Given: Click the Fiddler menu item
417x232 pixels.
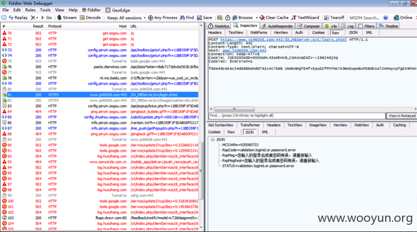Looking at the screenshot, I should 91,10.
